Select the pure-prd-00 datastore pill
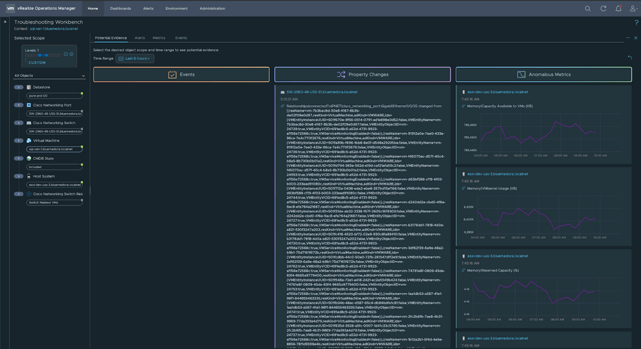Image resolution: width=641 pixels, height=349 pixels. (55, 95)
